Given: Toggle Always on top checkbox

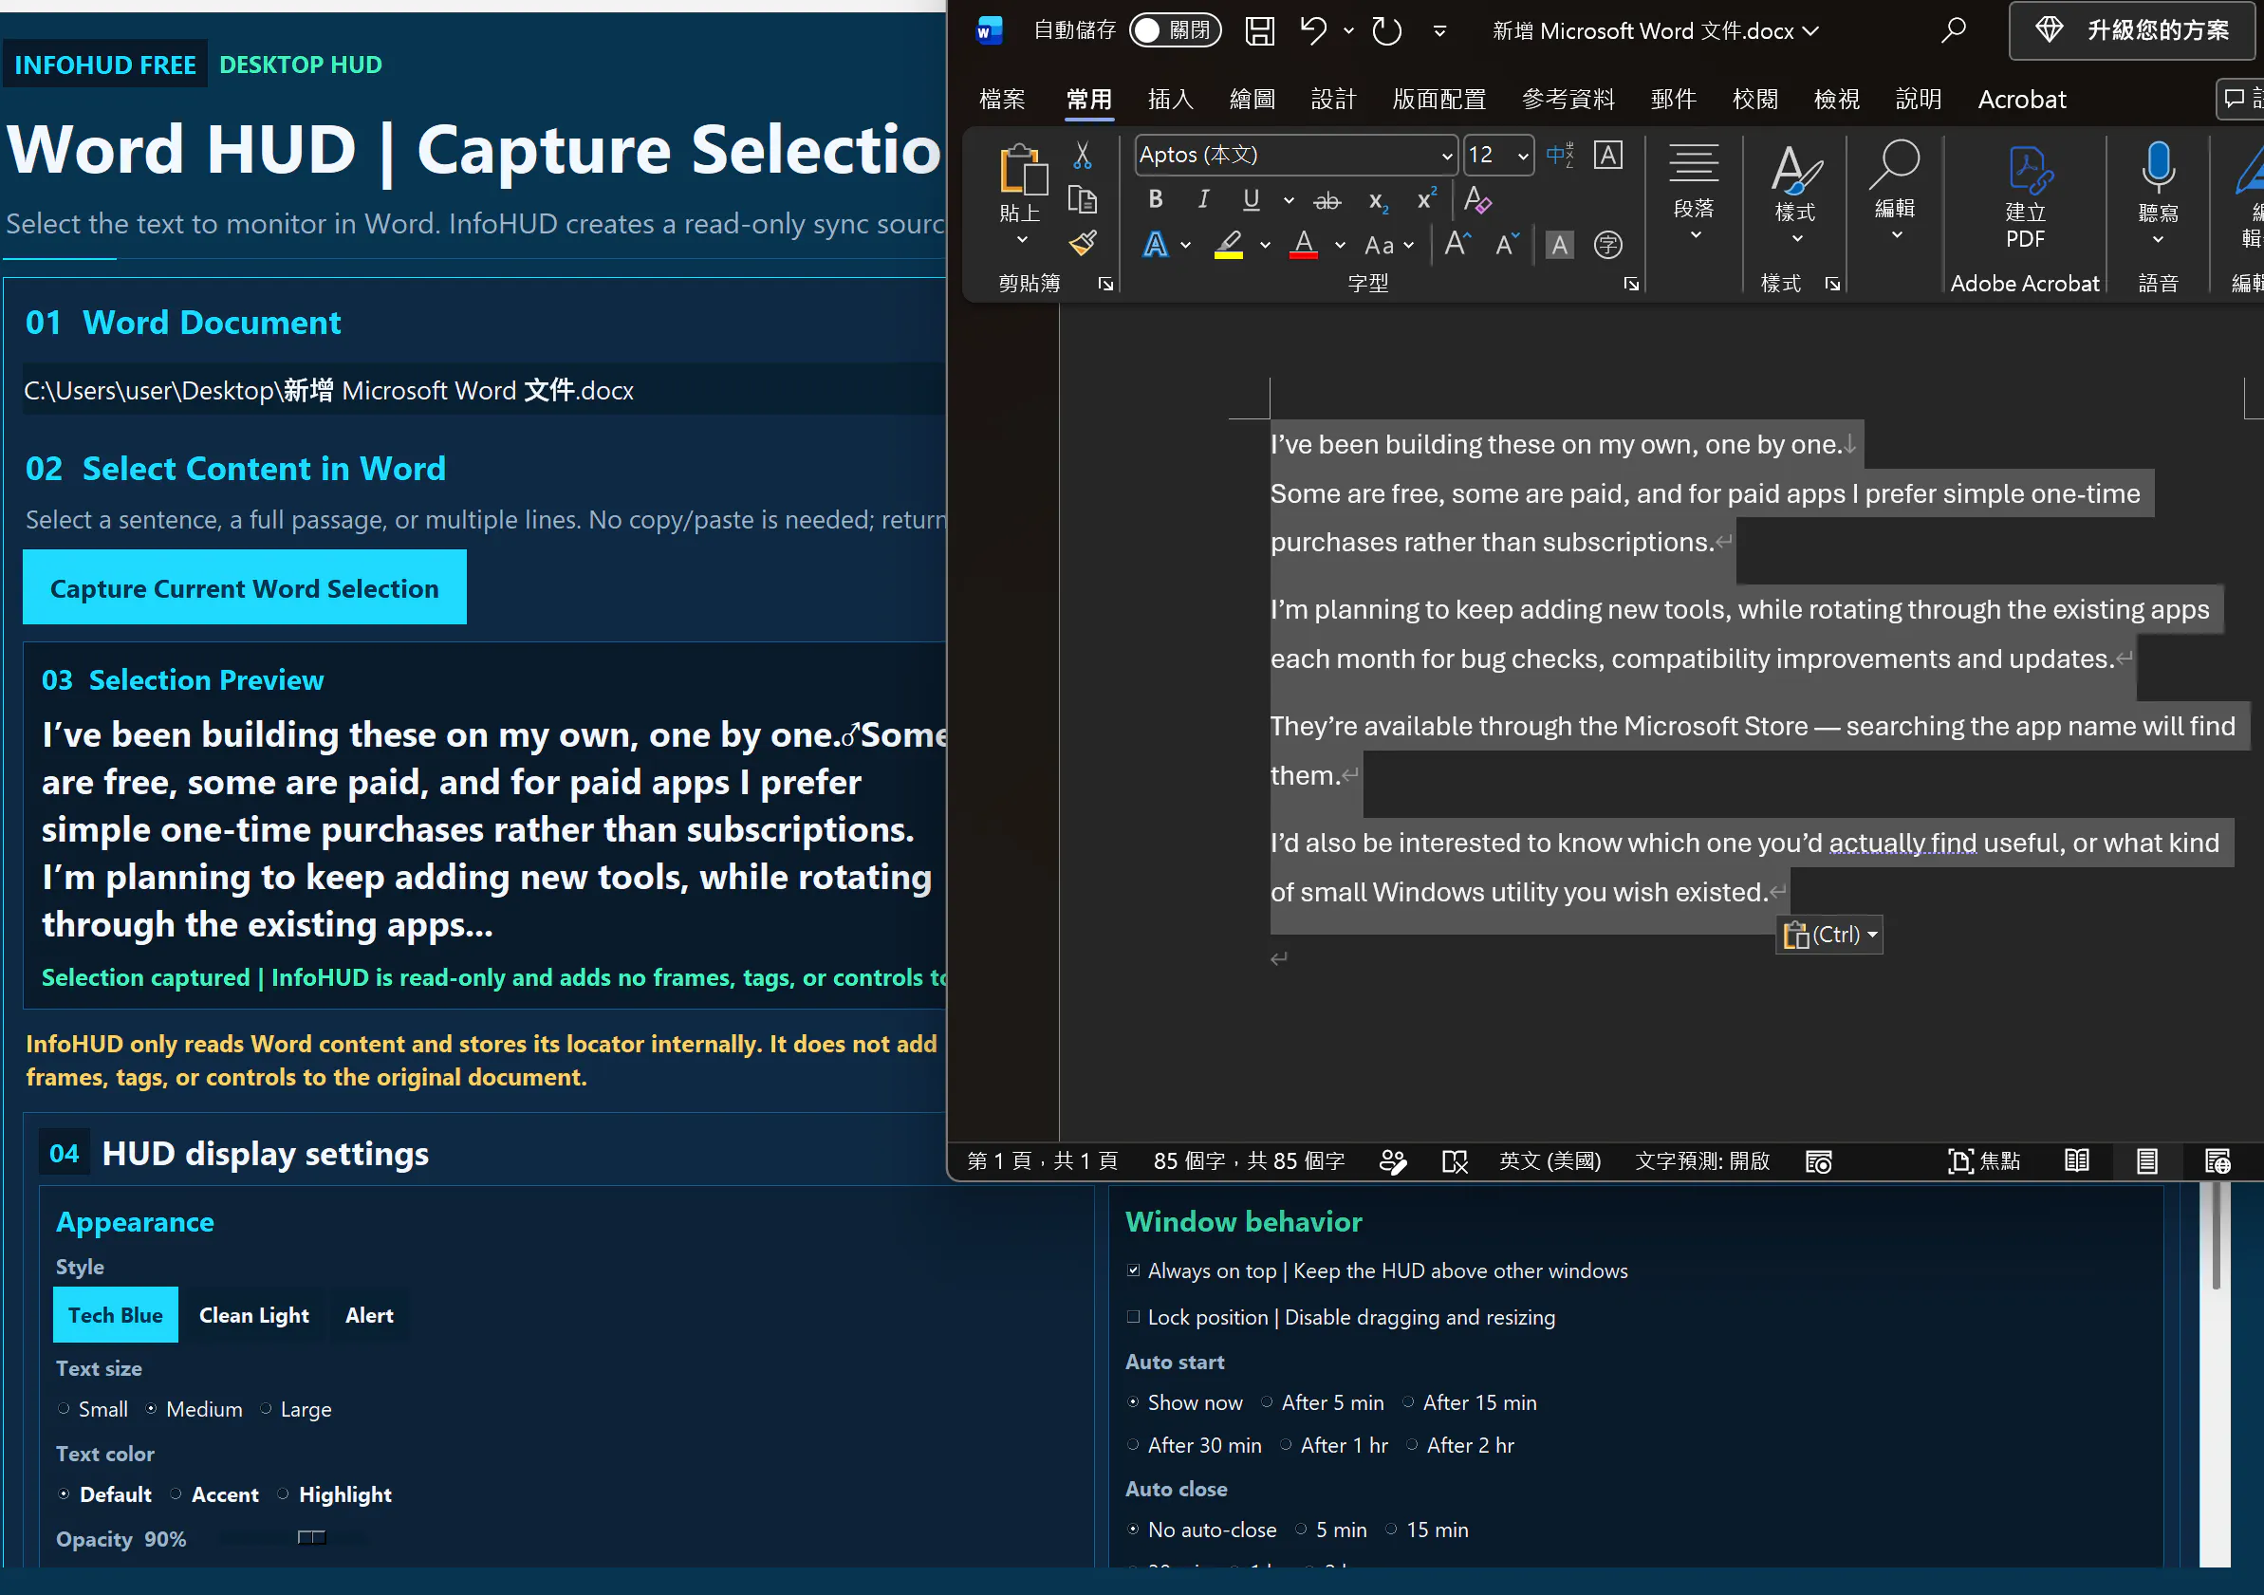Looking at the screenshot, I should pyautogui.click(x=1134, y=1270).
